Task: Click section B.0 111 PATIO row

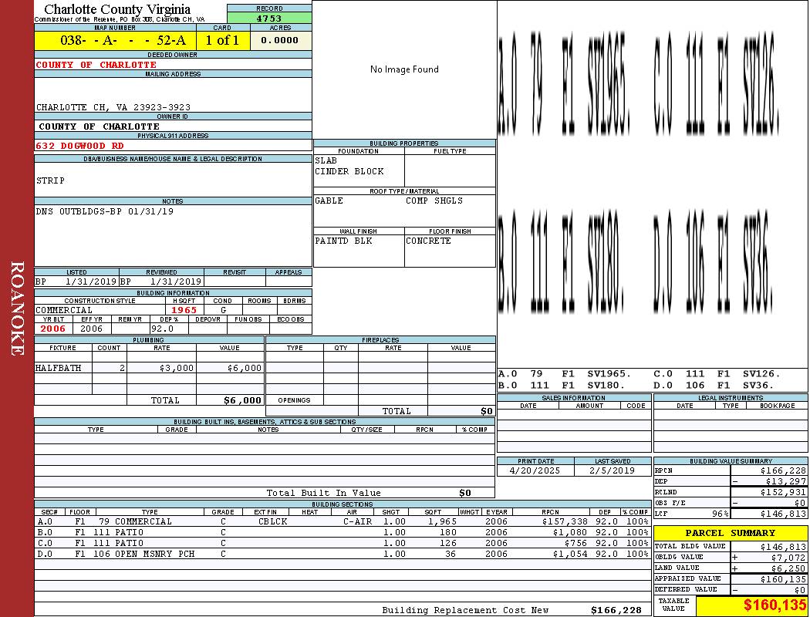Action: coord(343,532)
